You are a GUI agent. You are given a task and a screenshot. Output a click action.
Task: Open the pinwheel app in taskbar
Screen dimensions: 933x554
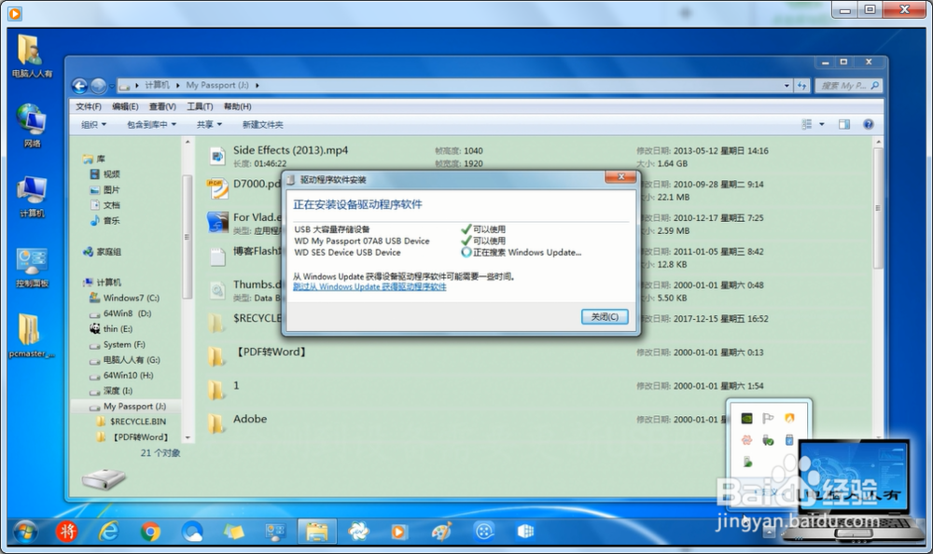coord(358,532)
